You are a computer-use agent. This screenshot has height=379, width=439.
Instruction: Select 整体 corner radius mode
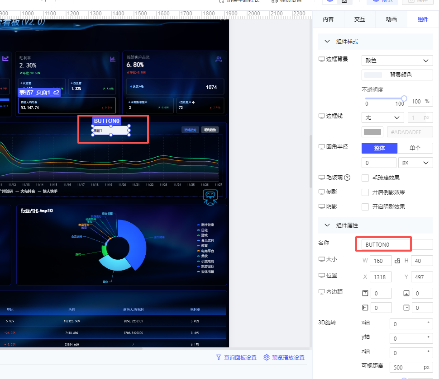379,148
